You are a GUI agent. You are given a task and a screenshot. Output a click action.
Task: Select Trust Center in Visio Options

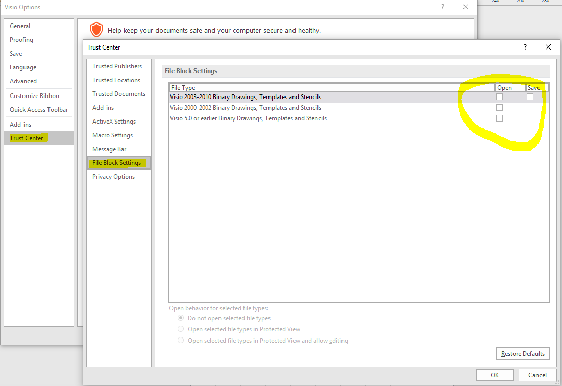click(39, 138)
